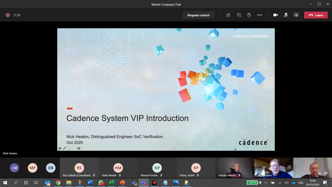This screenshot has width=332, height=187.
Task: Switch the ENG input language
Action: click(301, 183)
